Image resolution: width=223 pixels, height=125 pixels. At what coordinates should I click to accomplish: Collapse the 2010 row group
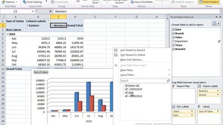(x=7, y=34)
